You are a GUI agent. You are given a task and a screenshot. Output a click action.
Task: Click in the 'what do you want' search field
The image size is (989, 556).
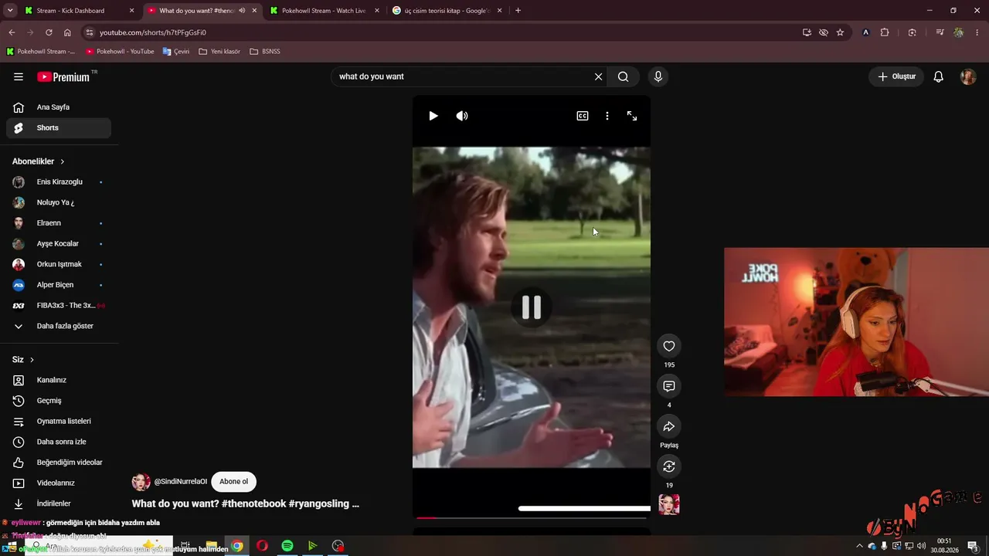pos(464,76)
